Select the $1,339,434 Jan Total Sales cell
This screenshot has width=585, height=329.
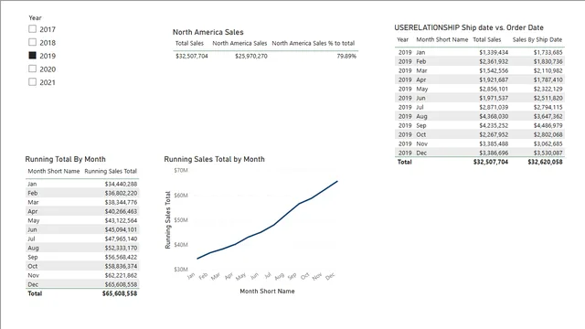(494, 52)
